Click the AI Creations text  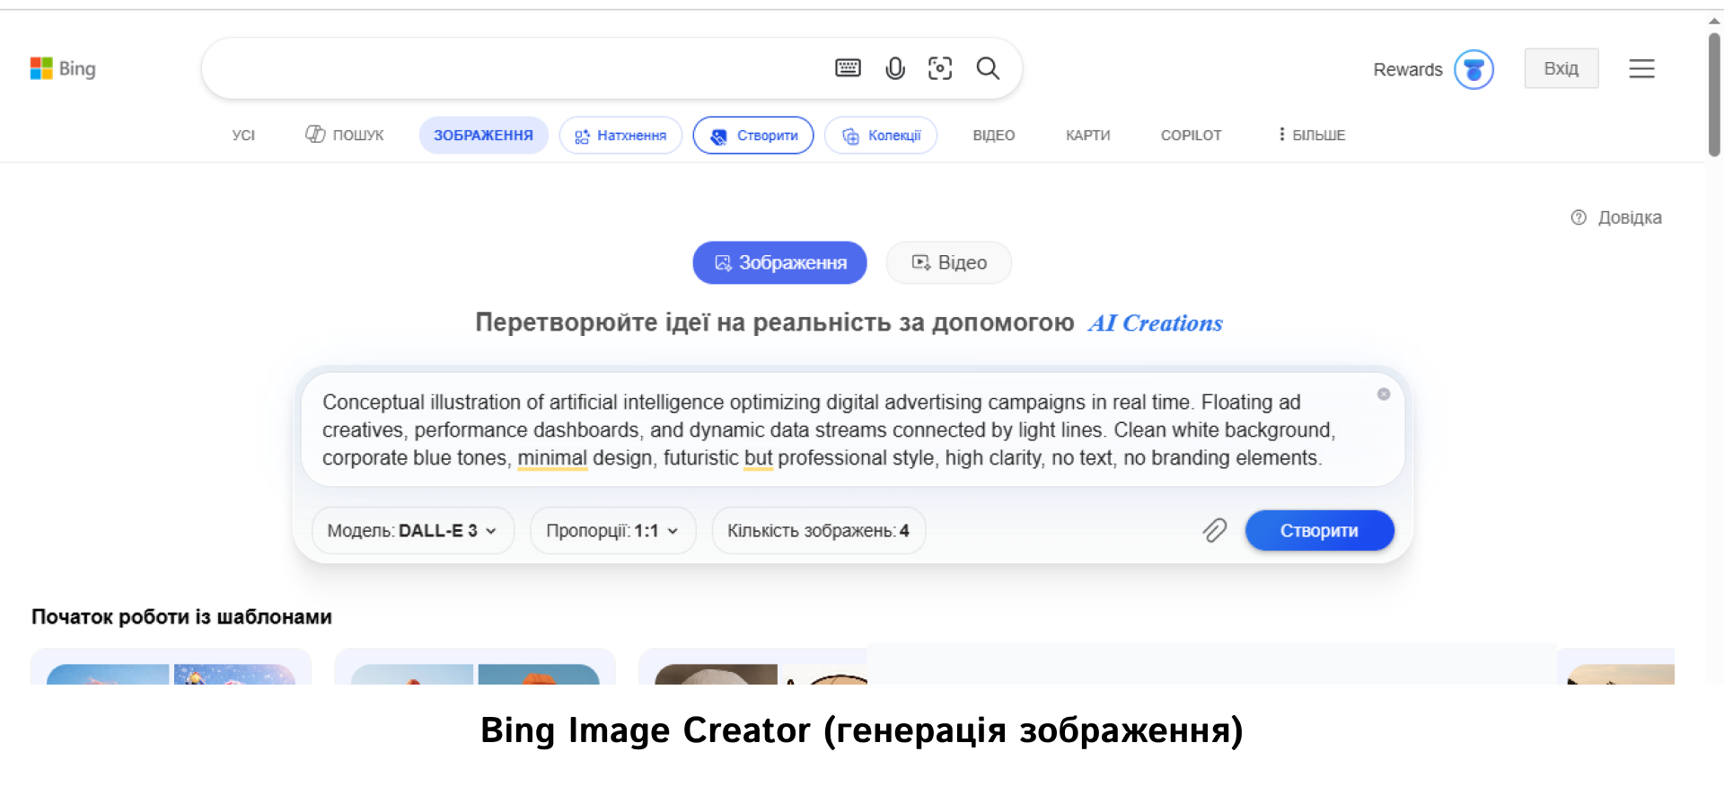click(1156, 323)
